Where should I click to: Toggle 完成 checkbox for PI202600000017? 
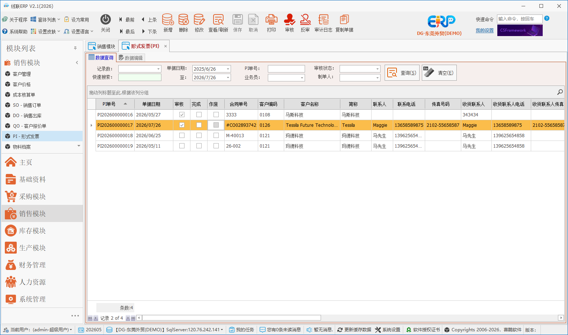click(199, 125)
